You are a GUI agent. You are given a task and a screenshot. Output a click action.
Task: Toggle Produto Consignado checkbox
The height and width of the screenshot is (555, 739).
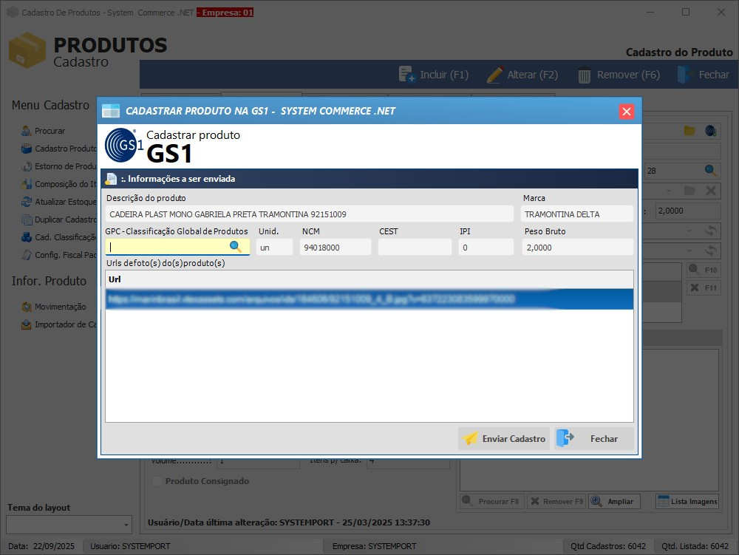pos(157,481)
